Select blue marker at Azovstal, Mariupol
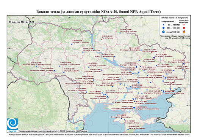The image size is (197, 140). pos(164,91)
